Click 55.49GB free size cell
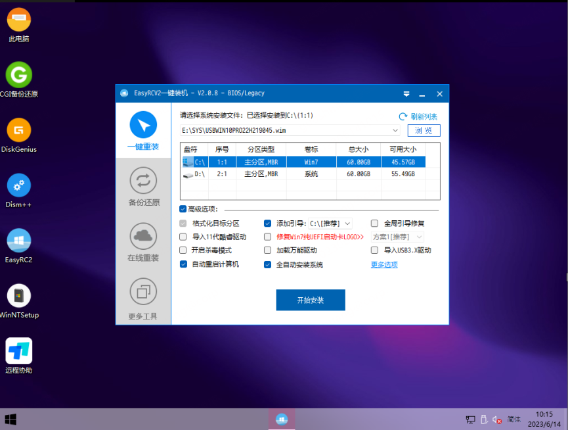Screen dimensions: 568x430 (x=403, y=174)
